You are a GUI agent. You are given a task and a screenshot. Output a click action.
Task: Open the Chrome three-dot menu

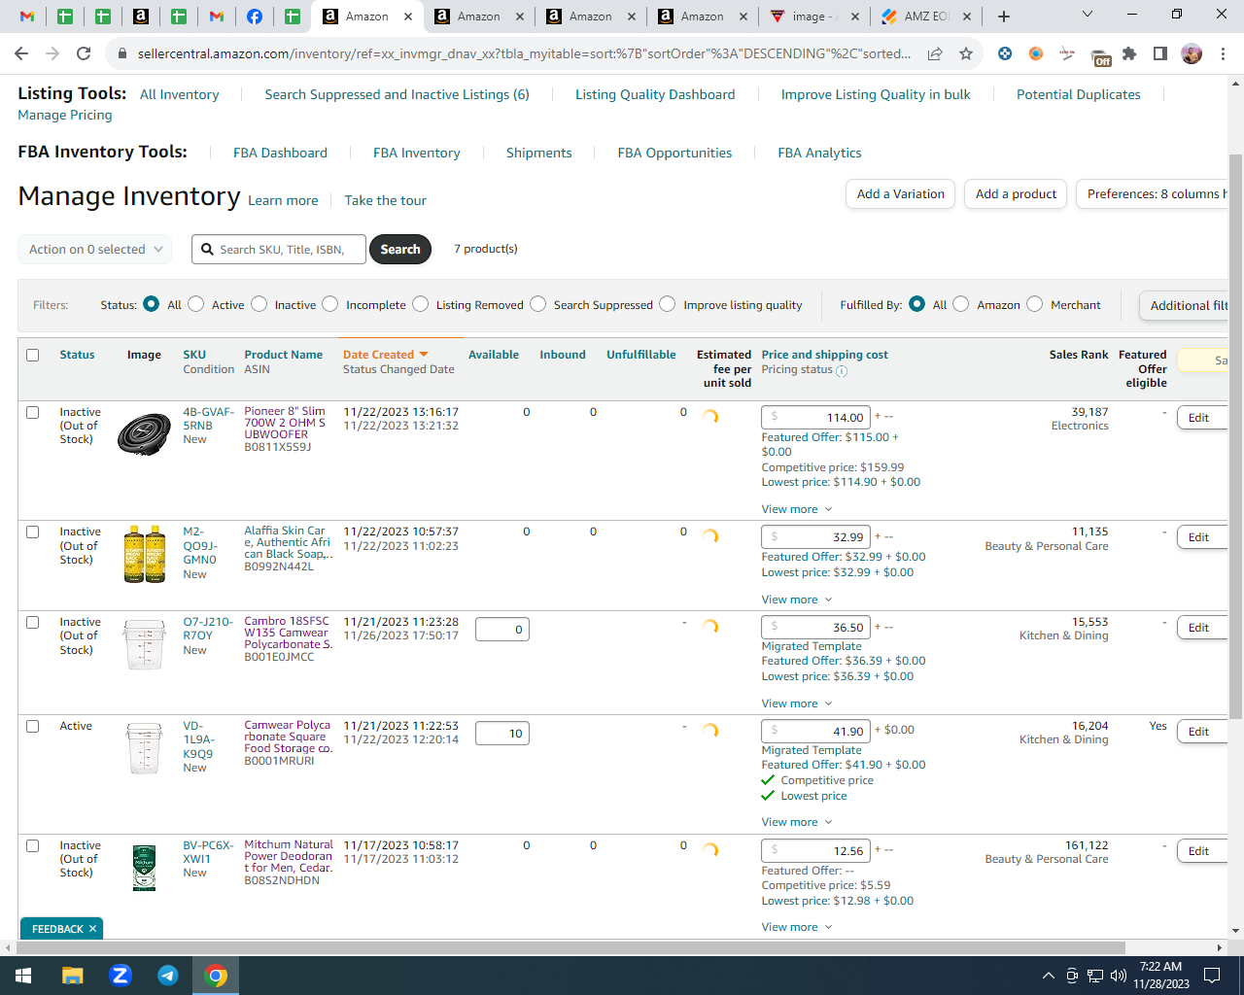click(x=1223, y=53)
